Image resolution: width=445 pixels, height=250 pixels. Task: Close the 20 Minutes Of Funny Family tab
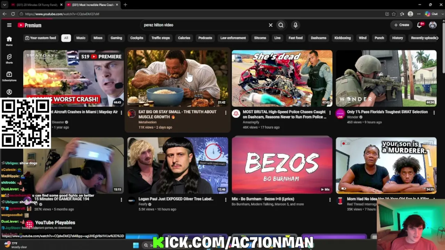(61, 5)
